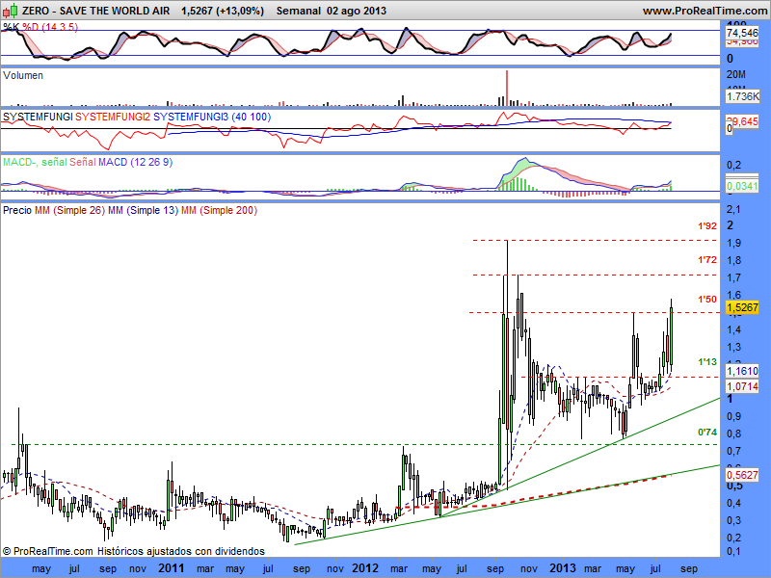Click the 0,0341 MACD value tag
This screenshot has height=578, width=771.
(742, 186)
